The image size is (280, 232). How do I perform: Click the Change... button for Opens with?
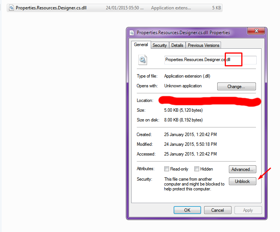pyautogui.click(x=236, y=87)
